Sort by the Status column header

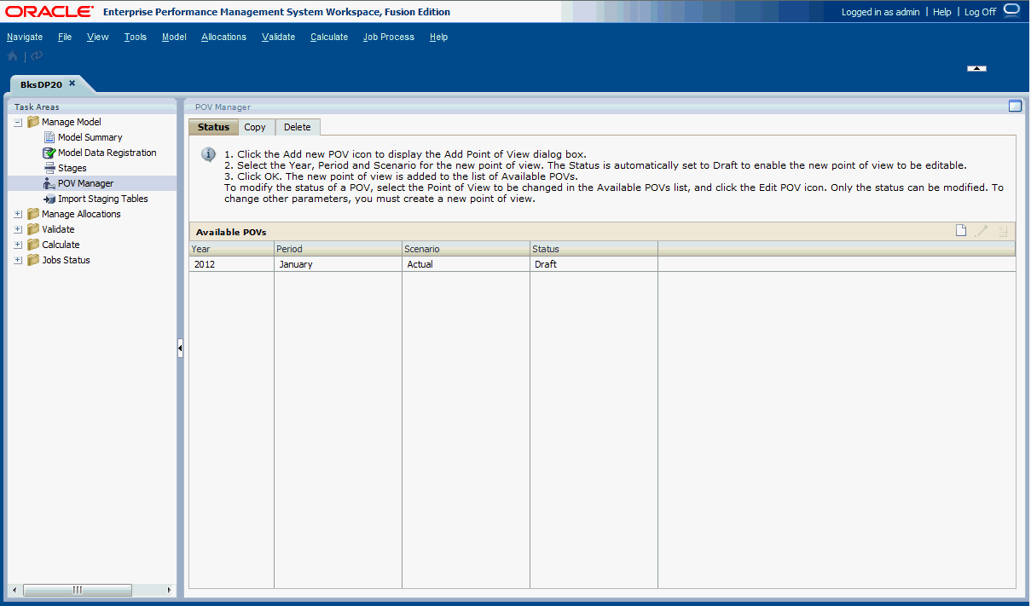pyautogui.click(x=594, y=249)
